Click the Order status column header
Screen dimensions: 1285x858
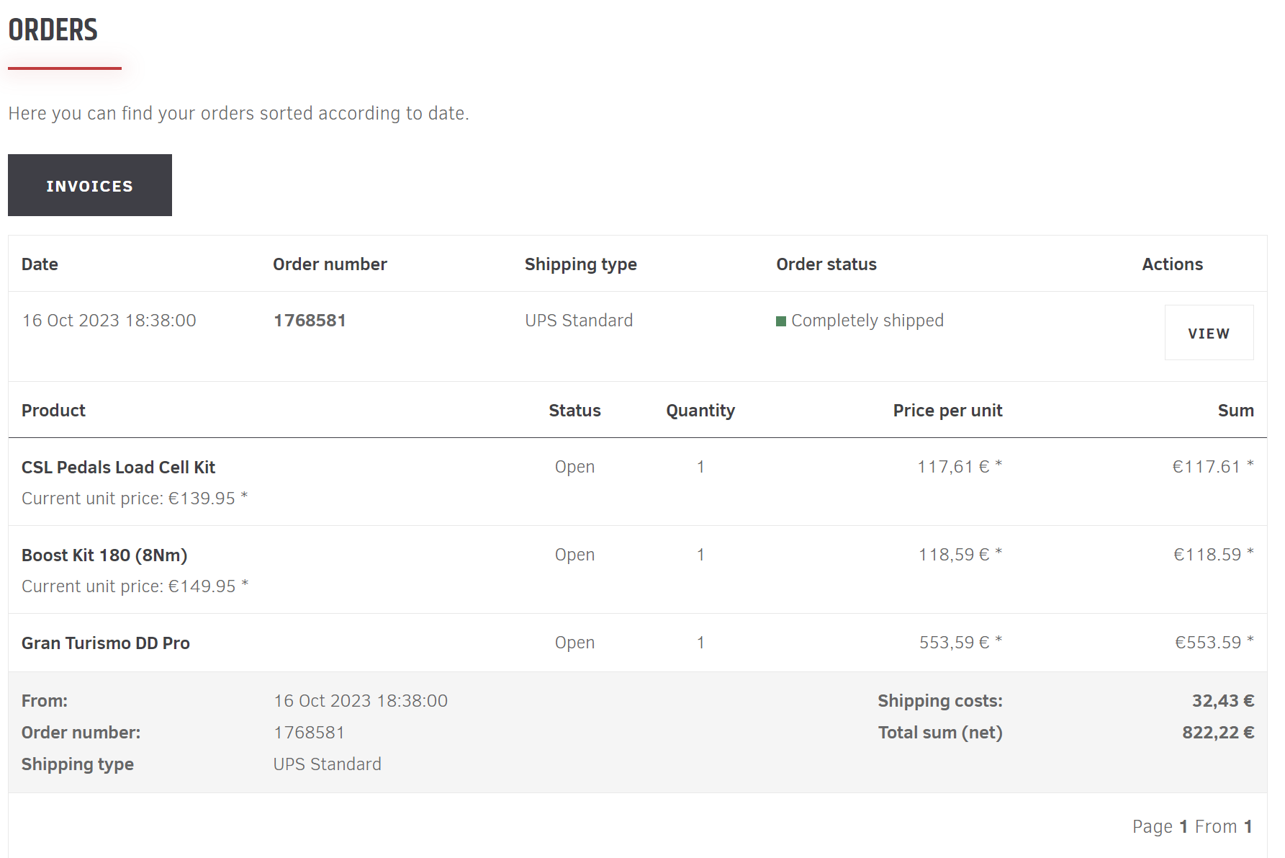[x=826, y=264]
